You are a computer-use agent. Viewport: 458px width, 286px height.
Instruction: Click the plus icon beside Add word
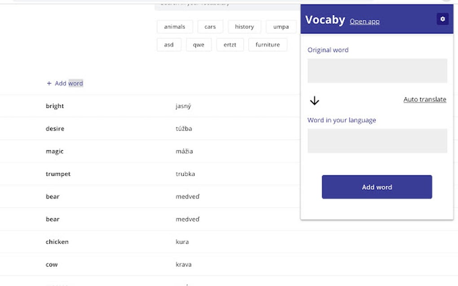(49, 83)
